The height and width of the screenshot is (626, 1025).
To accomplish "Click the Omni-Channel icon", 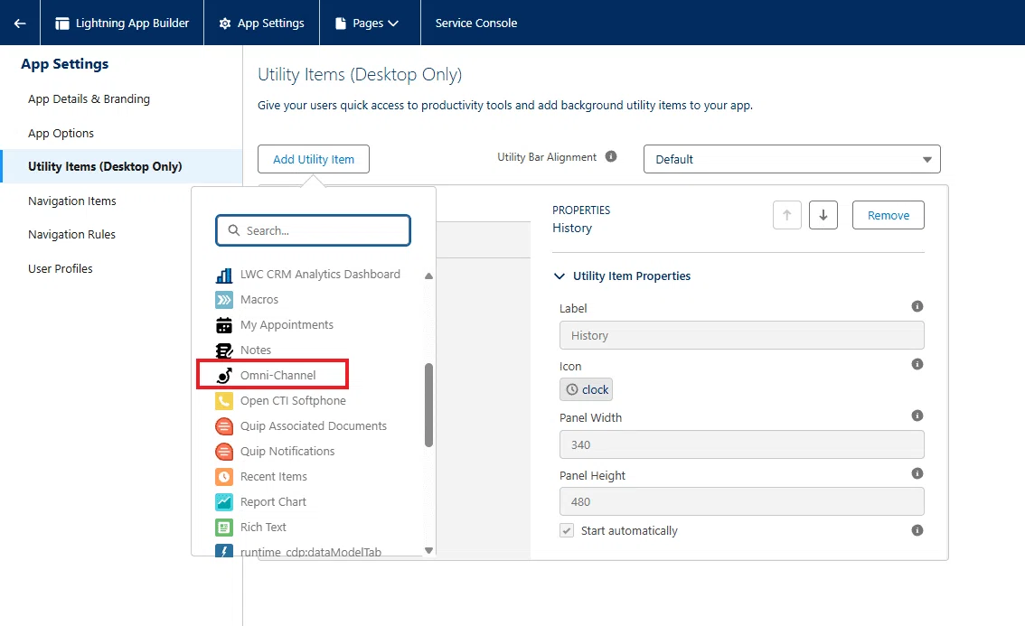I will [224, 376].
